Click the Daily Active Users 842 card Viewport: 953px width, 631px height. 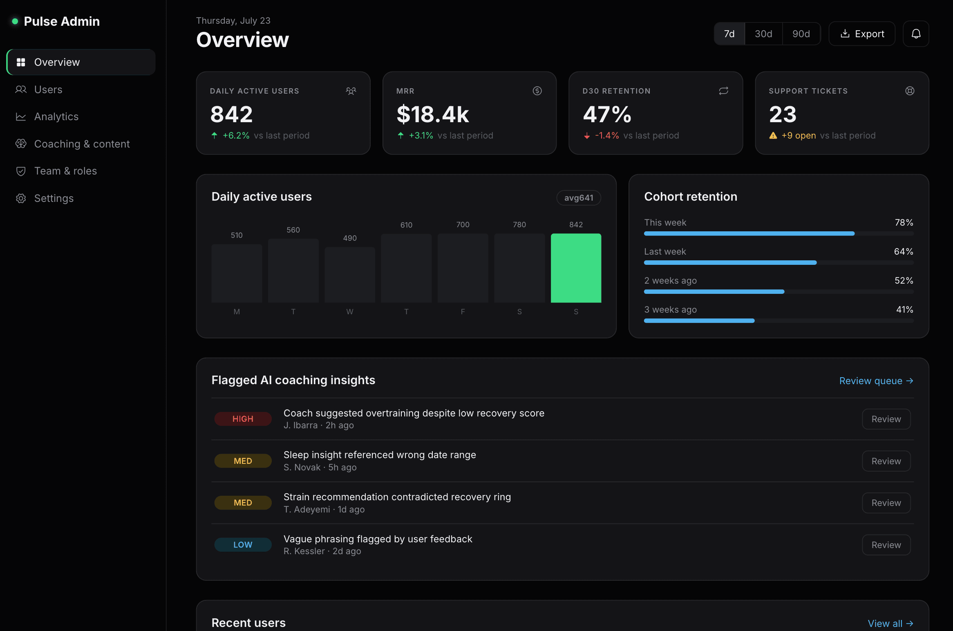pyautogui.click(x=283, y=113)
